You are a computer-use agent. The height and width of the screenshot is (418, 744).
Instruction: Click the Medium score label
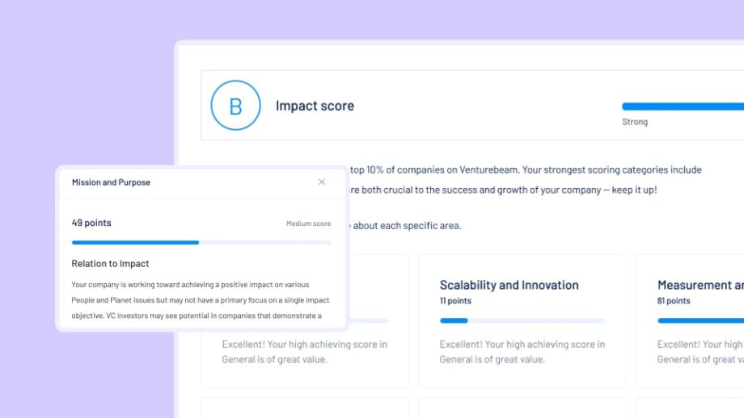tap(308, 224)
